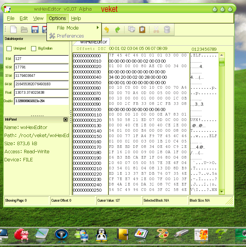Open the File menu

[x=10, y=18]
